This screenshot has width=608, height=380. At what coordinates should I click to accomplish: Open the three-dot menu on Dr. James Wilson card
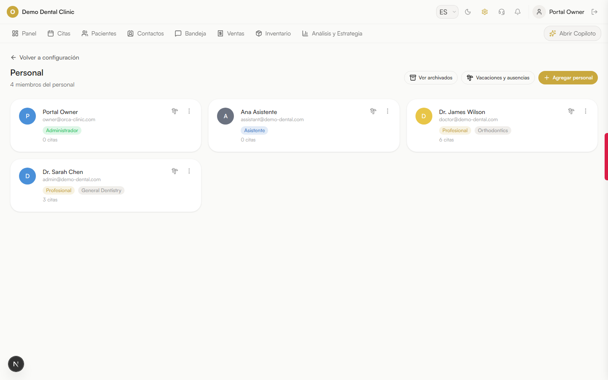(x=586, y=111)
